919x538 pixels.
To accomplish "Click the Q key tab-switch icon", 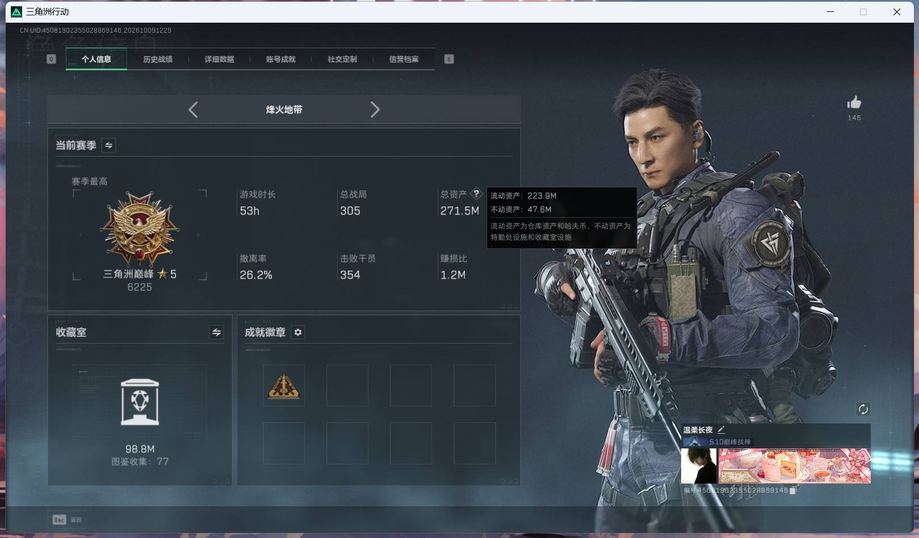I will click(x=51, y=59).
